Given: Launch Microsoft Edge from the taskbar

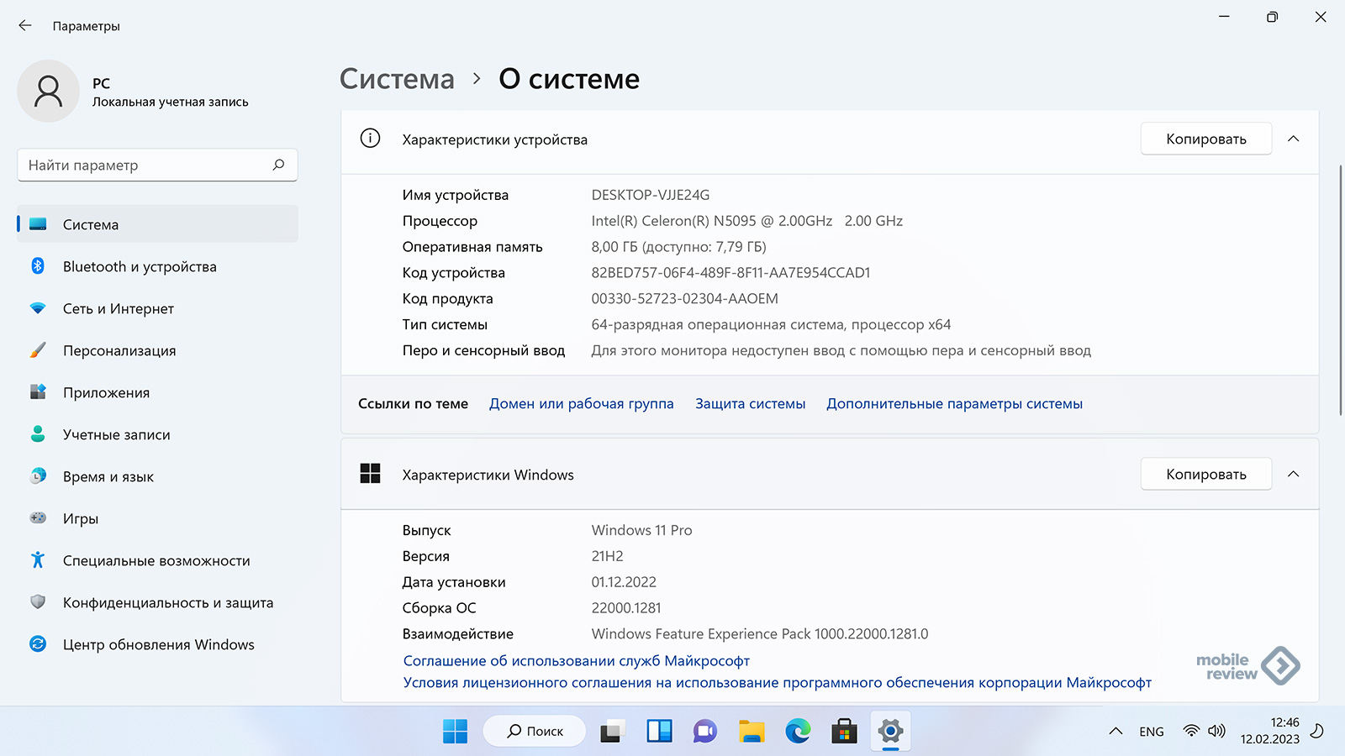Looking at the screenshot, I should tap(798, 732).
